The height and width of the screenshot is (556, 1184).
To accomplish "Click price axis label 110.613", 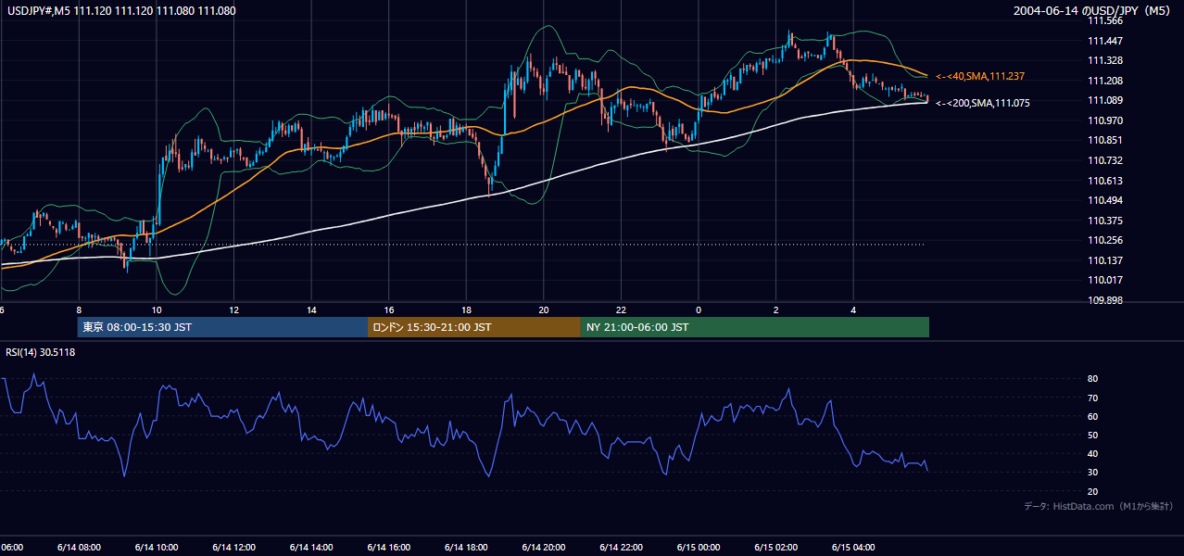I will pyautogui.click(x=1105, y=181).
